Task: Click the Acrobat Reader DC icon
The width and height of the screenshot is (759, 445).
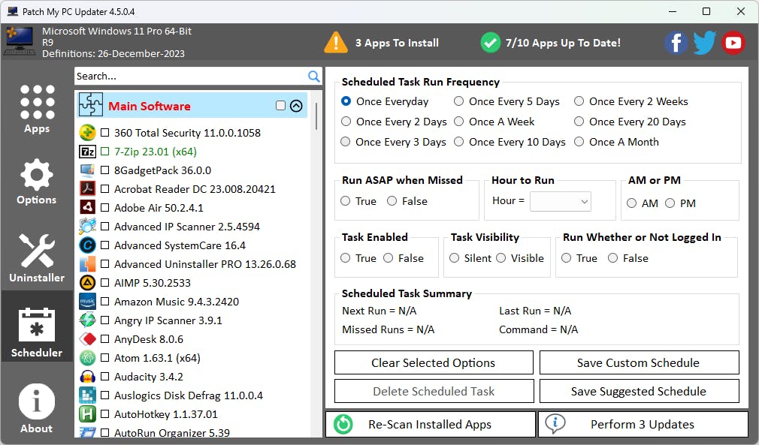Action: [x=87, y=189]
